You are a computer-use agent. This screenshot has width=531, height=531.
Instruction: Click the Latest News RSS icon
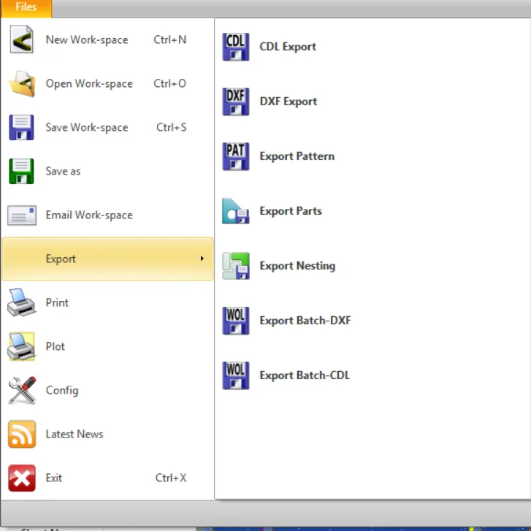[x=22, y=434]
